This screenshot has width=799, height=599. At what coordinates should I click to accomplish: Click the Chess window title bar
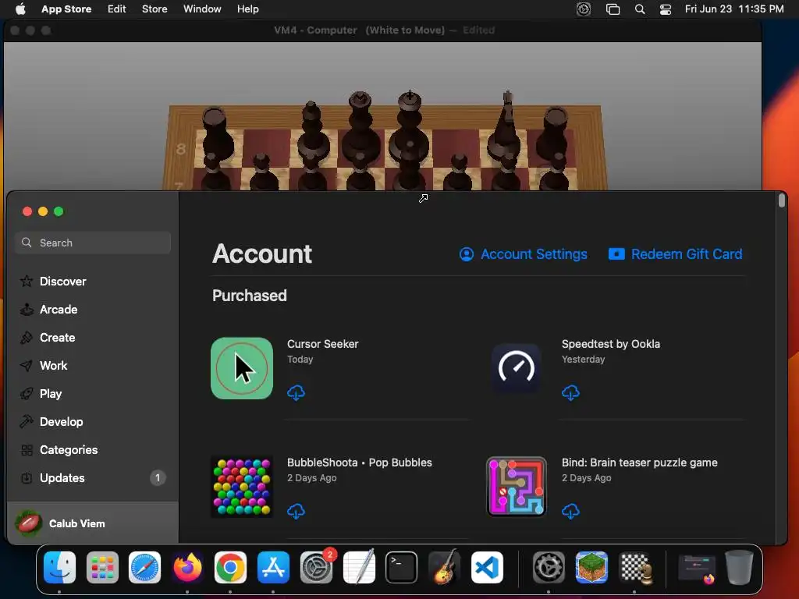pos(383,30)
